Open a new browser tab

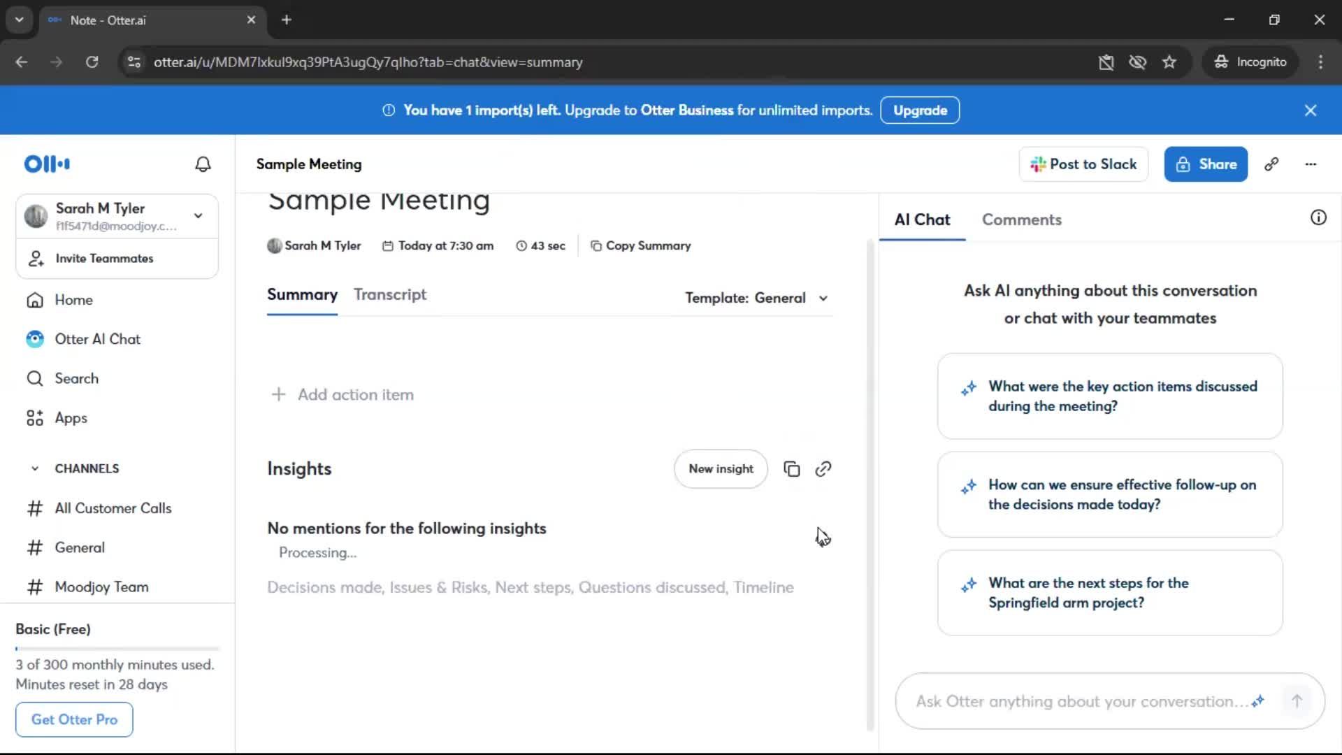click(x=287, y=20)
